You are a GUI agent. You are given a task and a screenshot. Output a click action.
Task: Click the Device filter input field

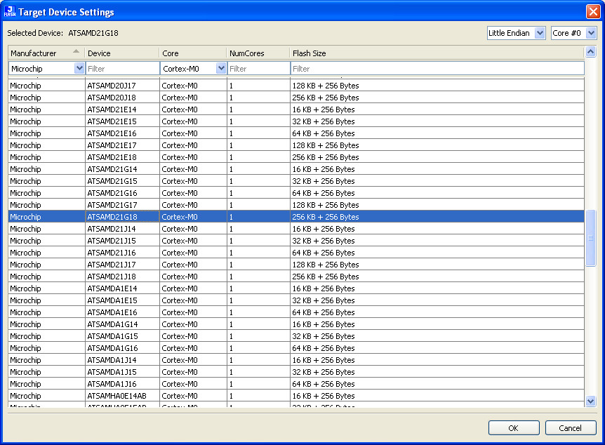point(122,68)
